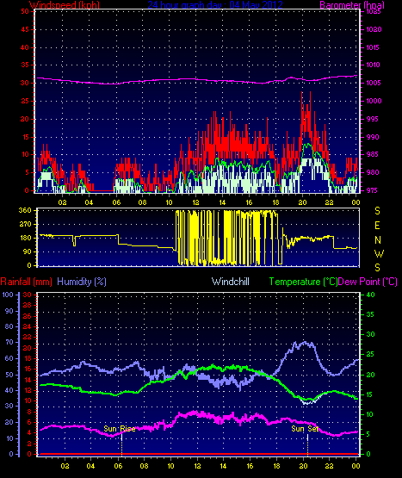This screenshot has height=478, width=402.
Task: Click the Dew Point (°C) legend label
Action: (368, 282)
